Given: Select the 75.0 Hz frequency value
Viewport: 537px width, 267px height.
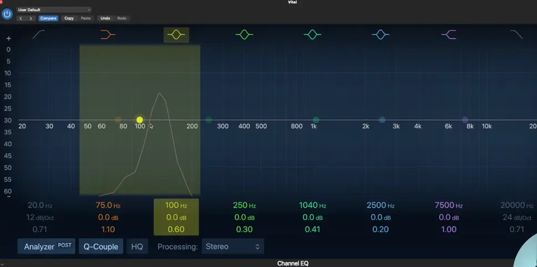Looking at the screenshot, I should click(x=108, y=206).
